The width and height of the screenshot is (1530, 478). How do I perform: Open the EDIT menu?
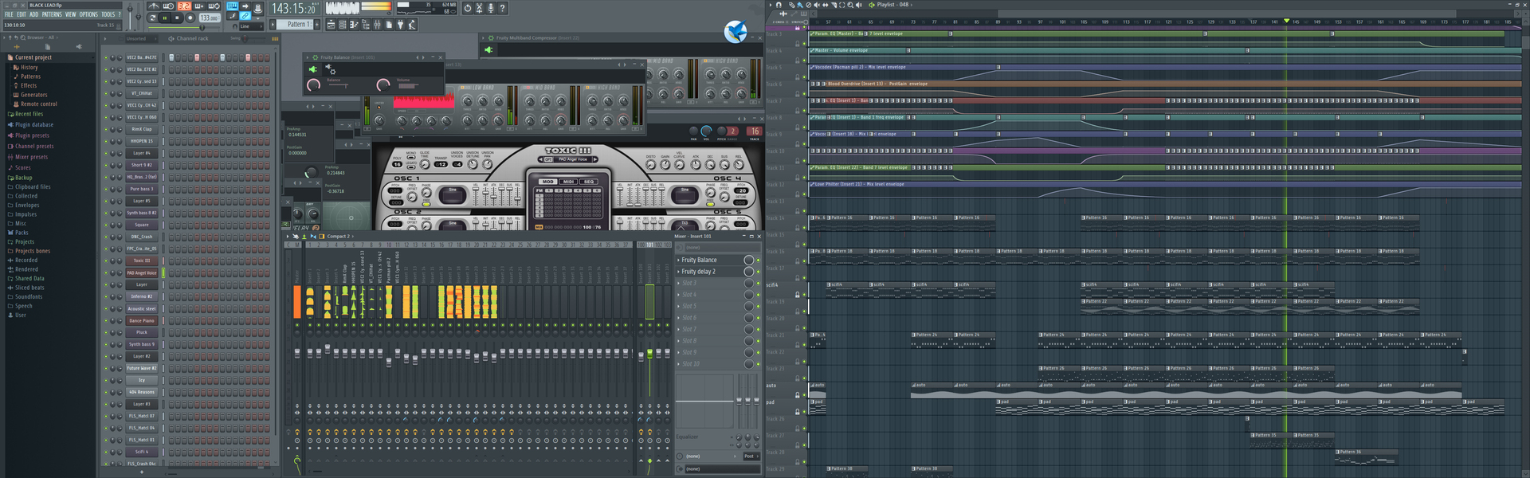[x=22, y=14]
